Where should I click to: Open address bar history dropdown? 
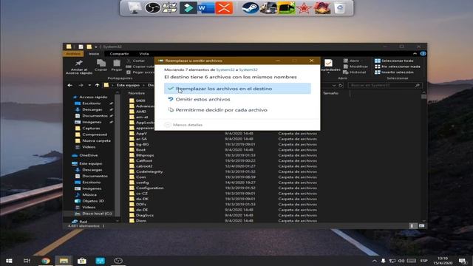[334, 86]
